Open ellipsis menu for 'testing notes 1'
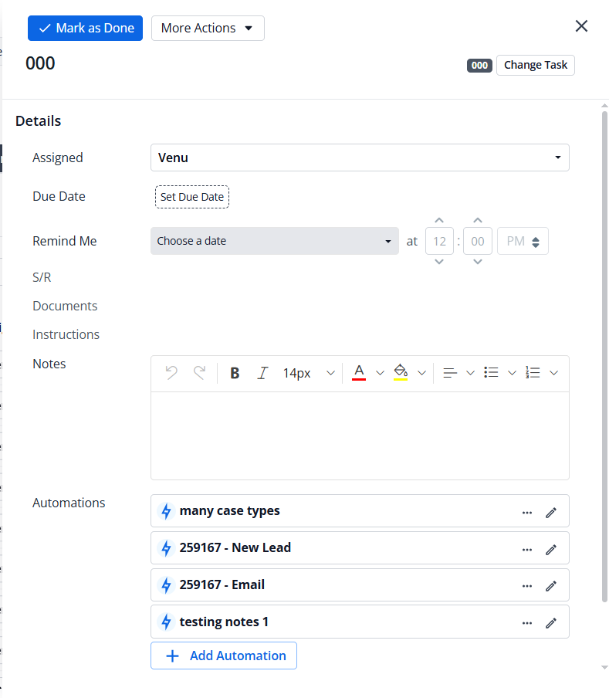The width and height of the screenshot is (609, 698). point(527,623)
